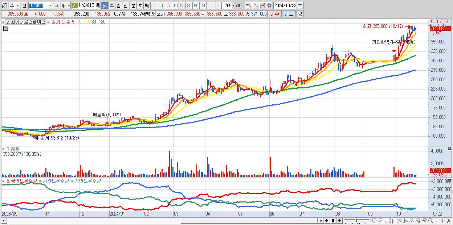Select the 주 (weekly) period button

click(111, 5)
